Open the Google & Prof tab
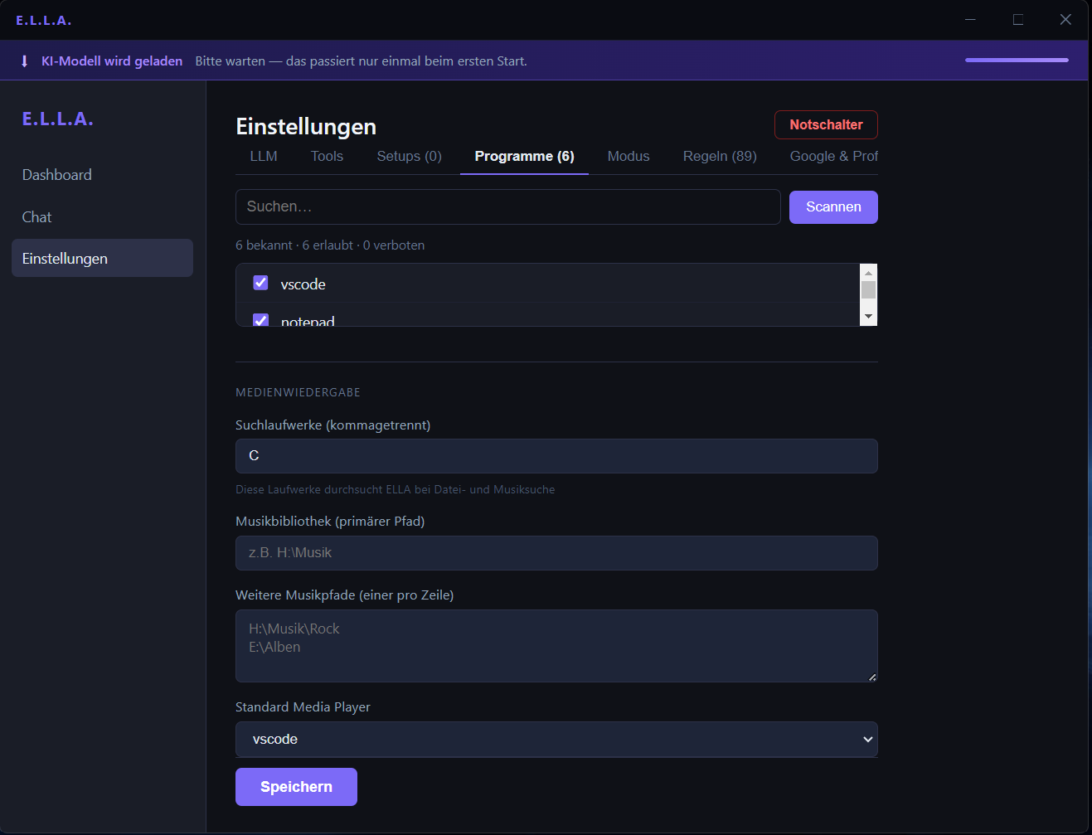Screen dimensions: 1092x835 tap(833, 156)
